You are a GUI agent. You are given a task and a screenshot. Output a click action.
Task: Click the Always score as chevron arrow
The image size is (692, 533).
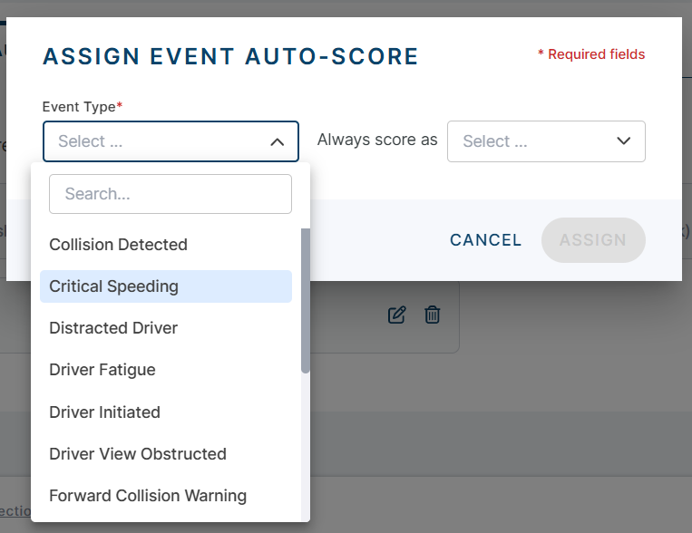624,141
